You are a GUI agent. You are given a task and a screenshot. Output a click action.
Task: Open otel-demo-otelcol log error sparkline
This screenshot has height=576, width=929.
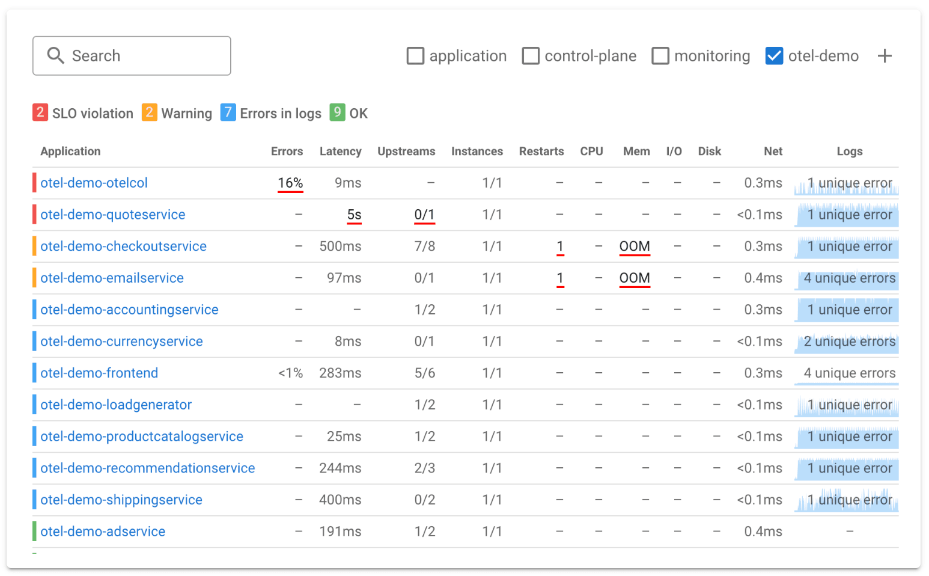coord(846,183)
